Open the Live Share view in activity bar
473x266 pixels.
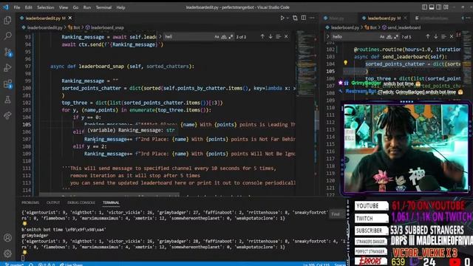[x=7, y=115]
